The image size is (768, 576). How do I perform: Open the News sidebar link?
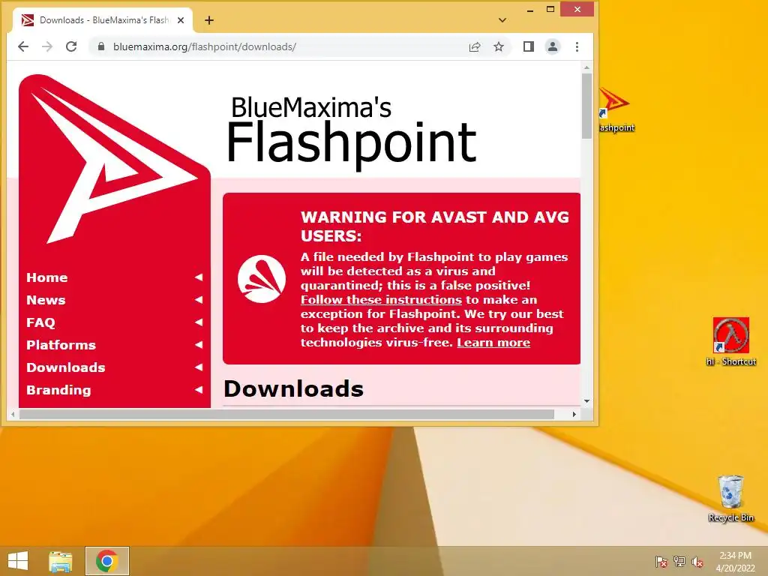46,300
